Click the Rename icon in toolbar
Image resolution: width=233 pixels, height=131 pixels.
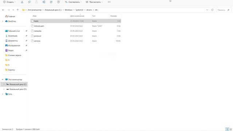(44, 2)
